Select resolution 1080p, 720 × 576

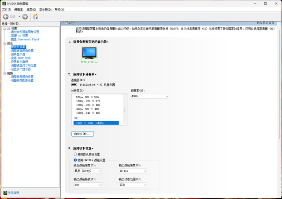click(88, 101)
